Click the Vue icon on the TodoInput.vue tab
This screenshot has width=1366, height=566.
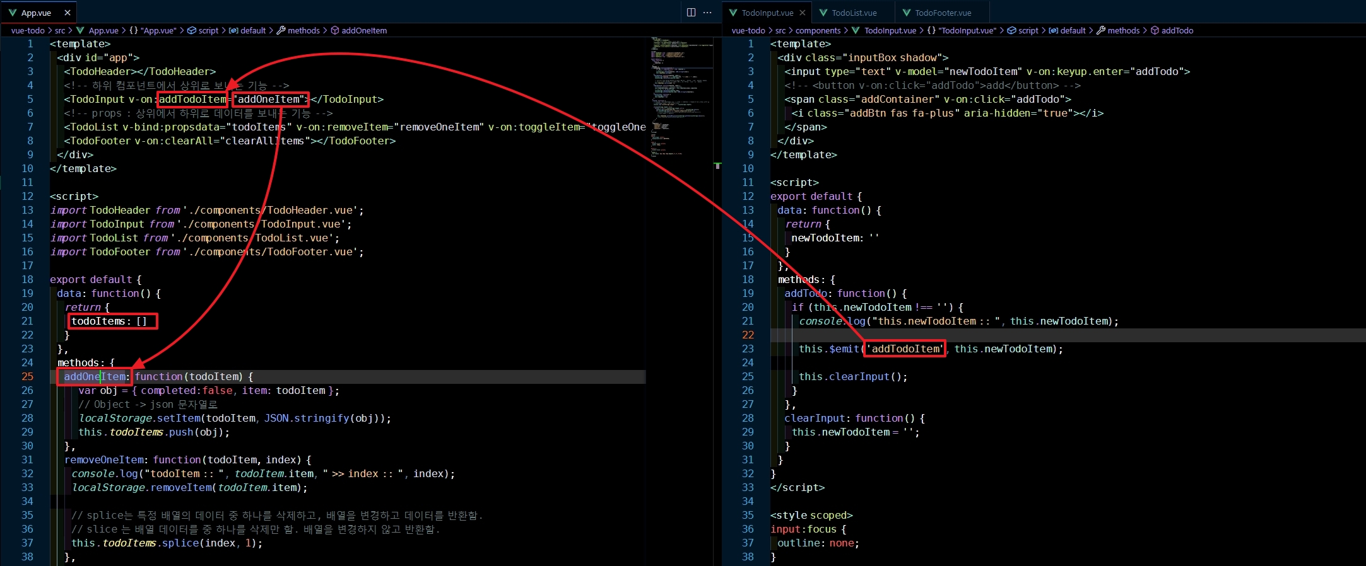tap(733, 13)
